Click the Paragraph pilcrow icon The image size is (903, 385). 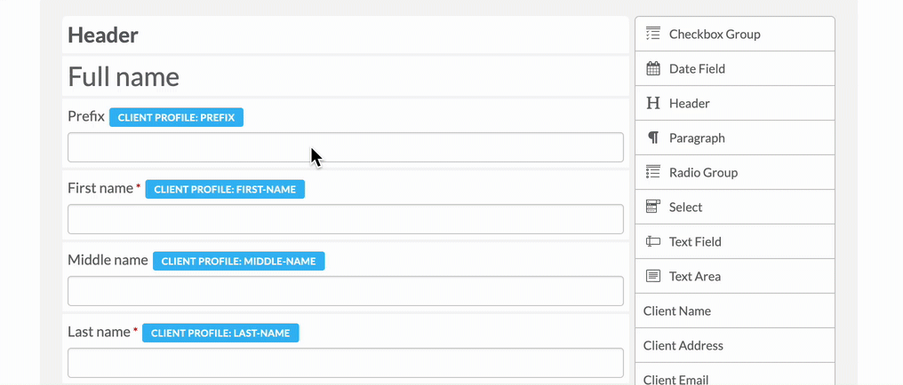(x=652, y=137)
